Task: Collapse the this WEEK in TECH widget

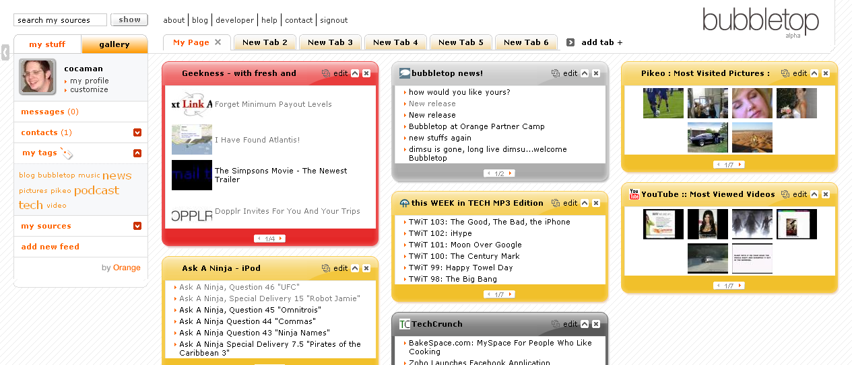Action: click(x=585, y=203)
